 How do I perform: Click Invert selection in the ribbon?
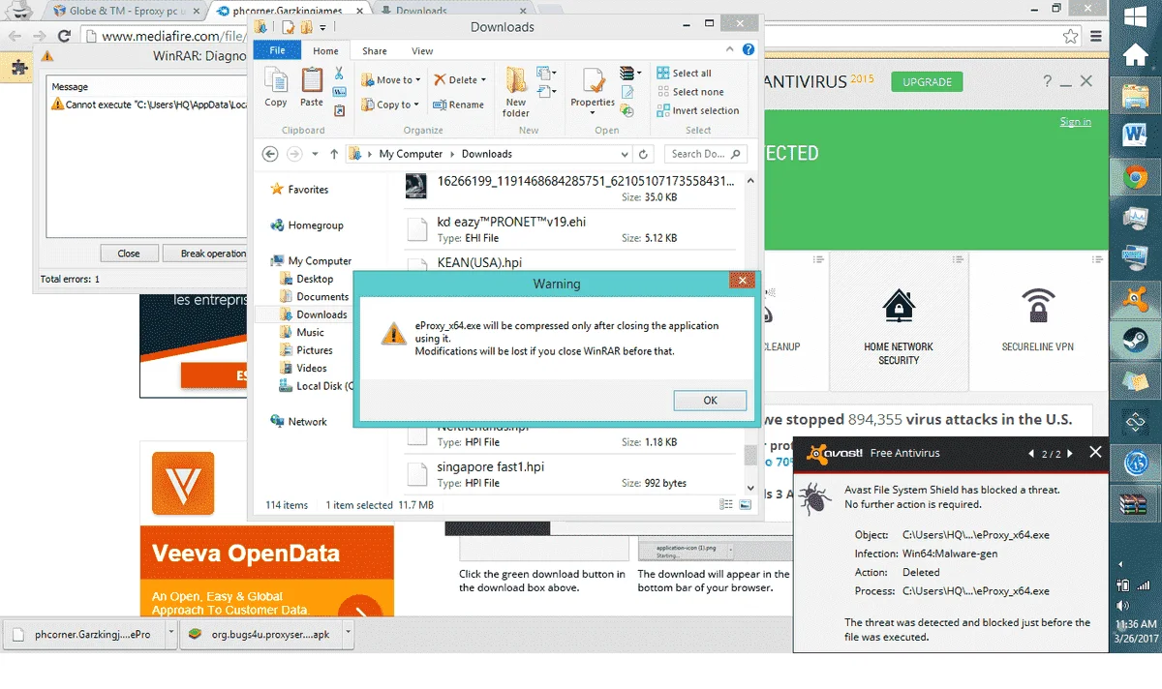[x=697, y=110]
